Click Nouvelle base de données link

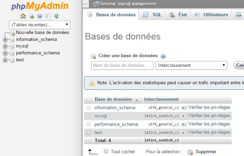click(43, 33)
